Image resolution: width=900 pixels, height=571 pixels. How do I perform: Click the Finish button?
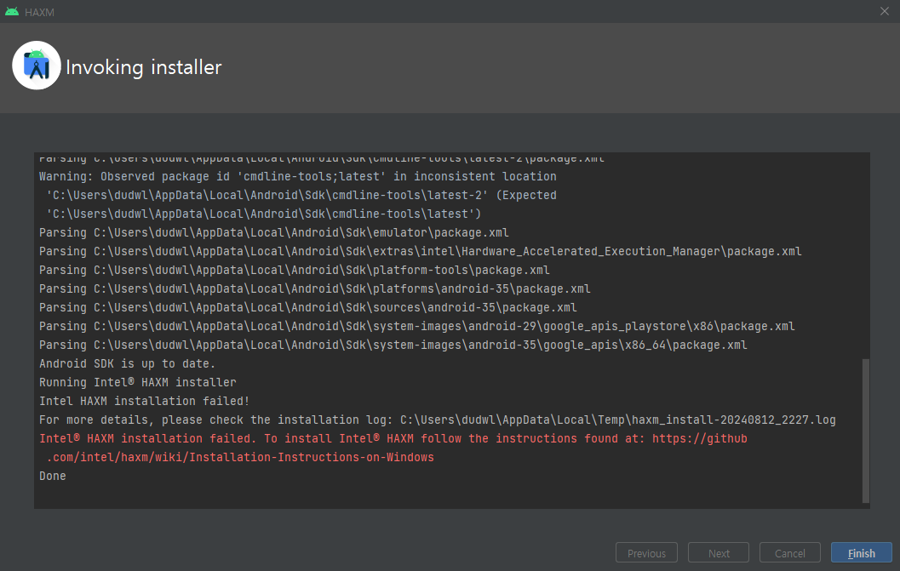(861, 552)
